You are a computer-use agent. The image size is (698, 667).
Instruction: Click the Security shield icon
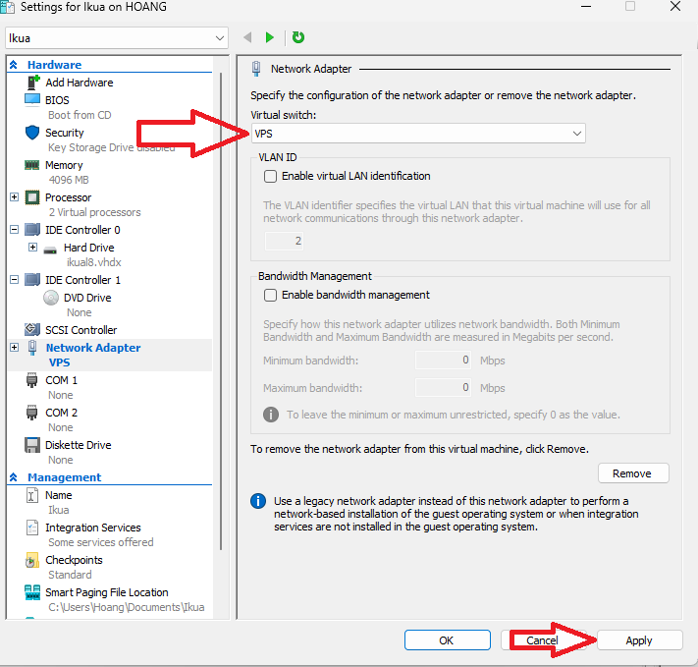[x=32, y=133]
